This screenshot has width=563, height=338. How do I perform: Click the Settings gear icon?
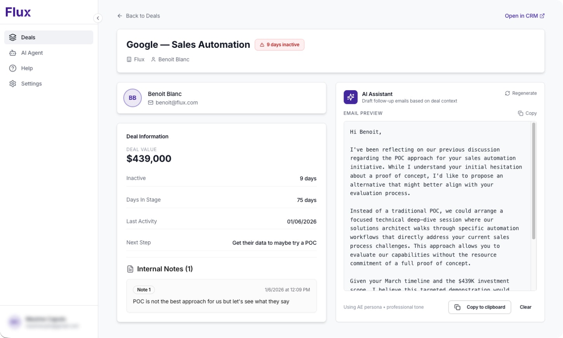point(13,84)
